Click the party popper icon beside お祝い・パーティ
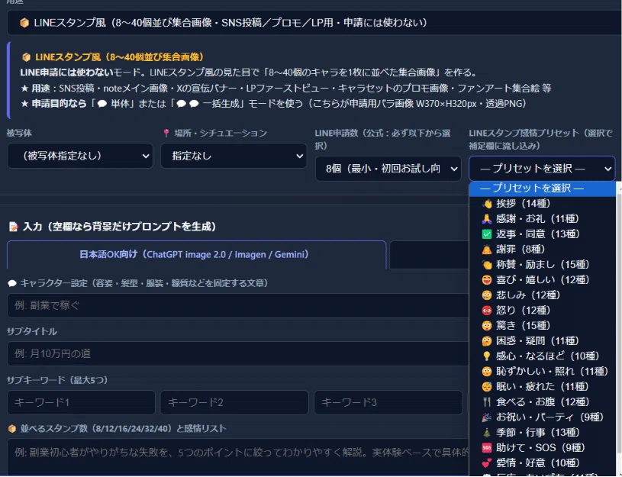 (x=487, y=418)
